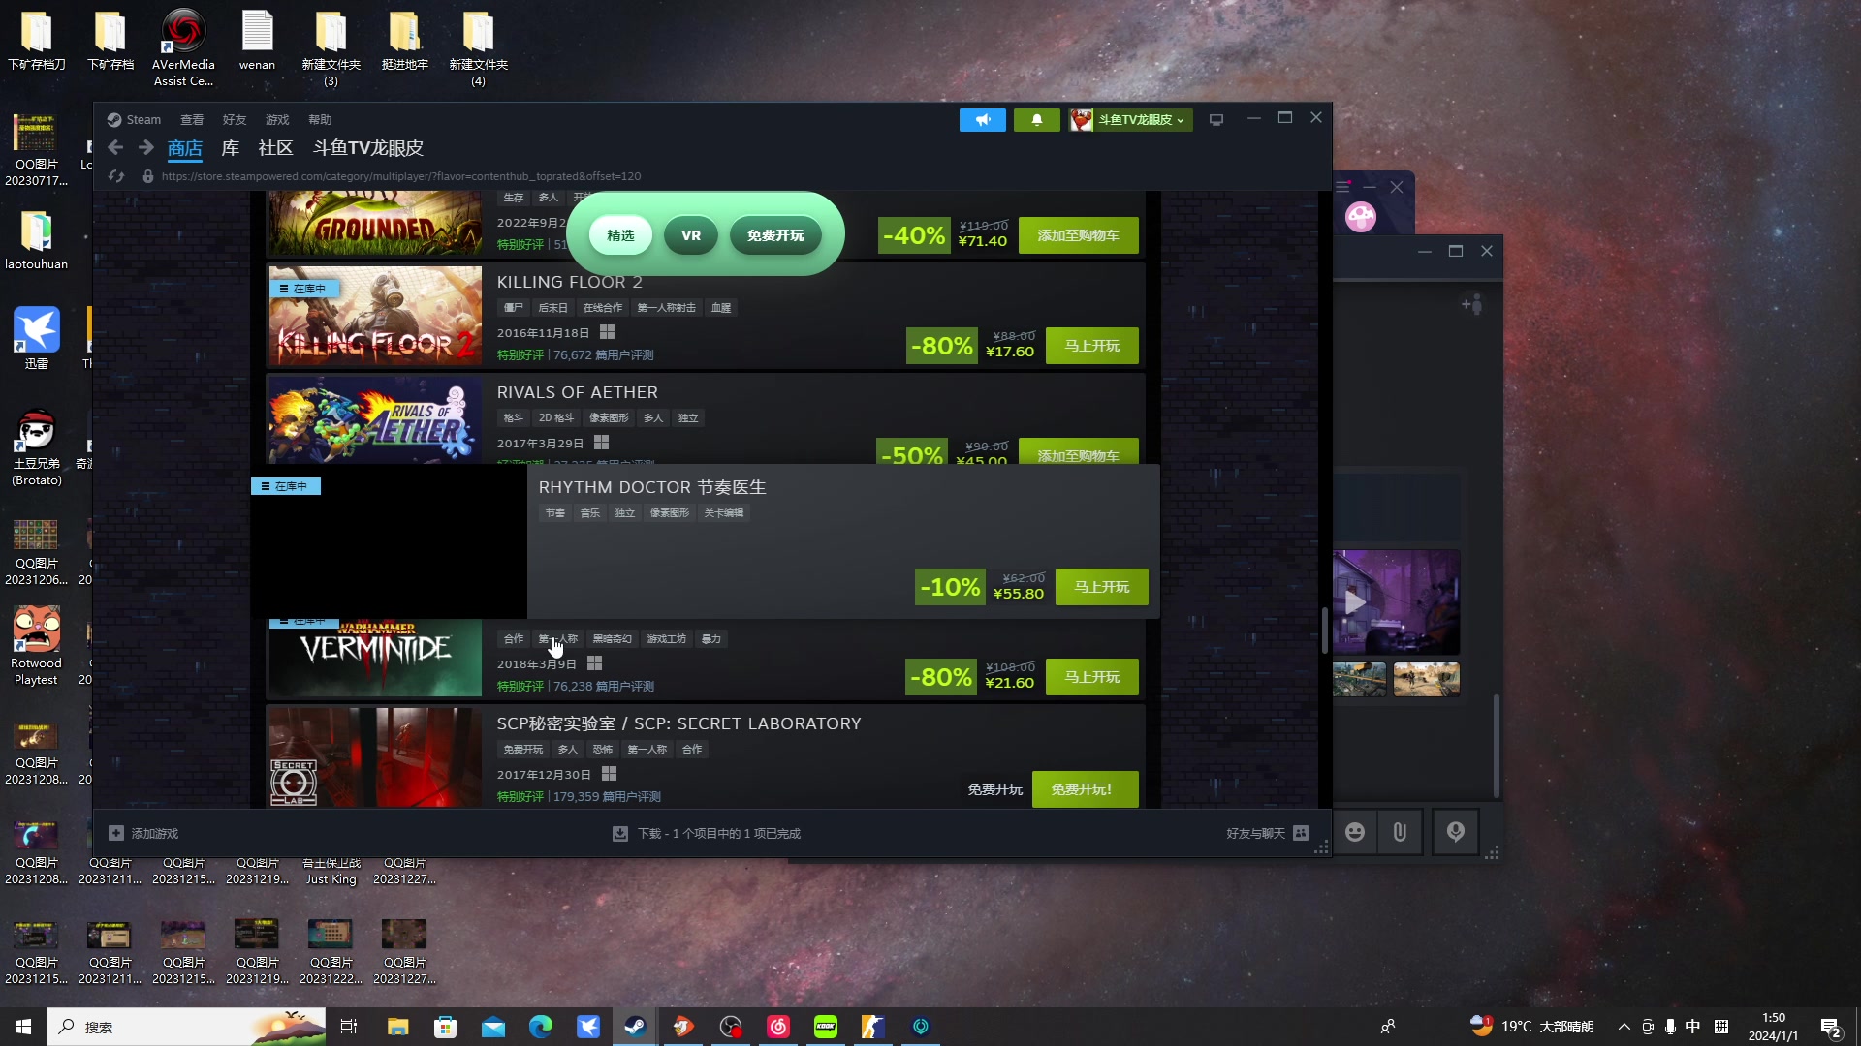Show hidden system tray icons chevron
The width and height of the screenshot is (1861, 1046).
pos(1624,1027)
